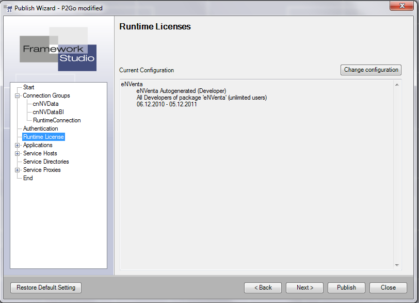
Task: Expand the Service Hosts tree node
Action: [18, 154]
